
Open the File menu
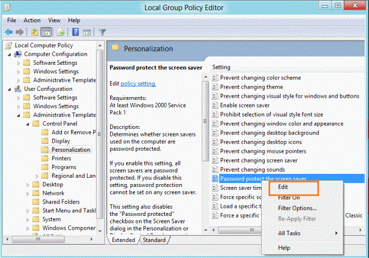[x=11, y=20]
